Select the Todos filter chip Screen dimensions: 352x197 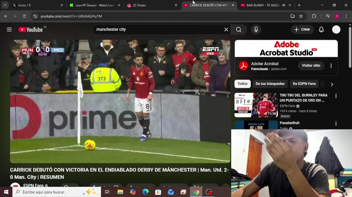[242, 84]
